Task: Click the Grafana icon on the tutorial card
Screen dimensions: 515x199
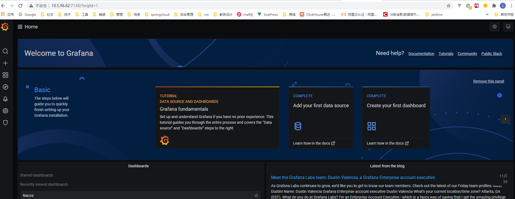Action: [165, 140]
